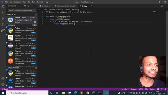Click the GitHub Copilot status bar icon

click(x=158, y=89)
